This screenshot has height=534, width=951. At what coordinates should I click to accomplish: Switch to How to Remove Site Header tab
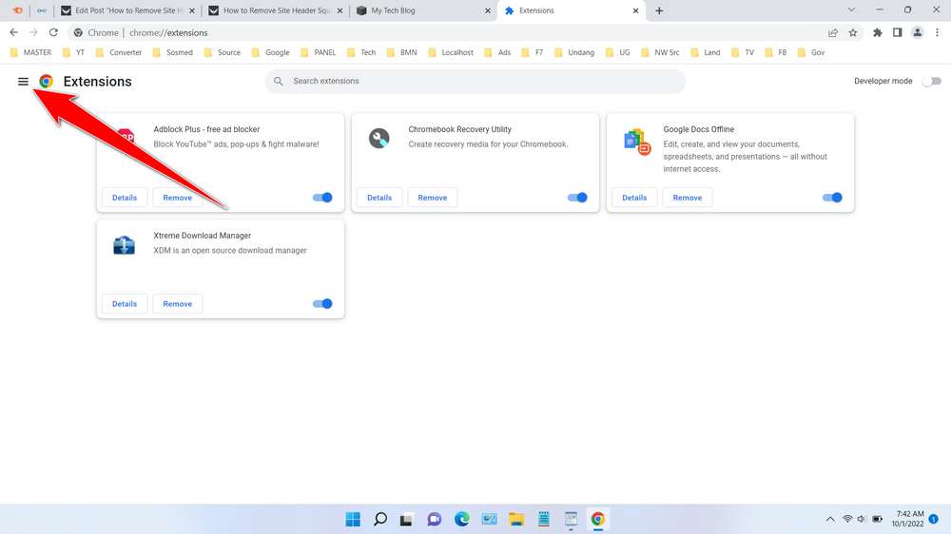[276, 10]
